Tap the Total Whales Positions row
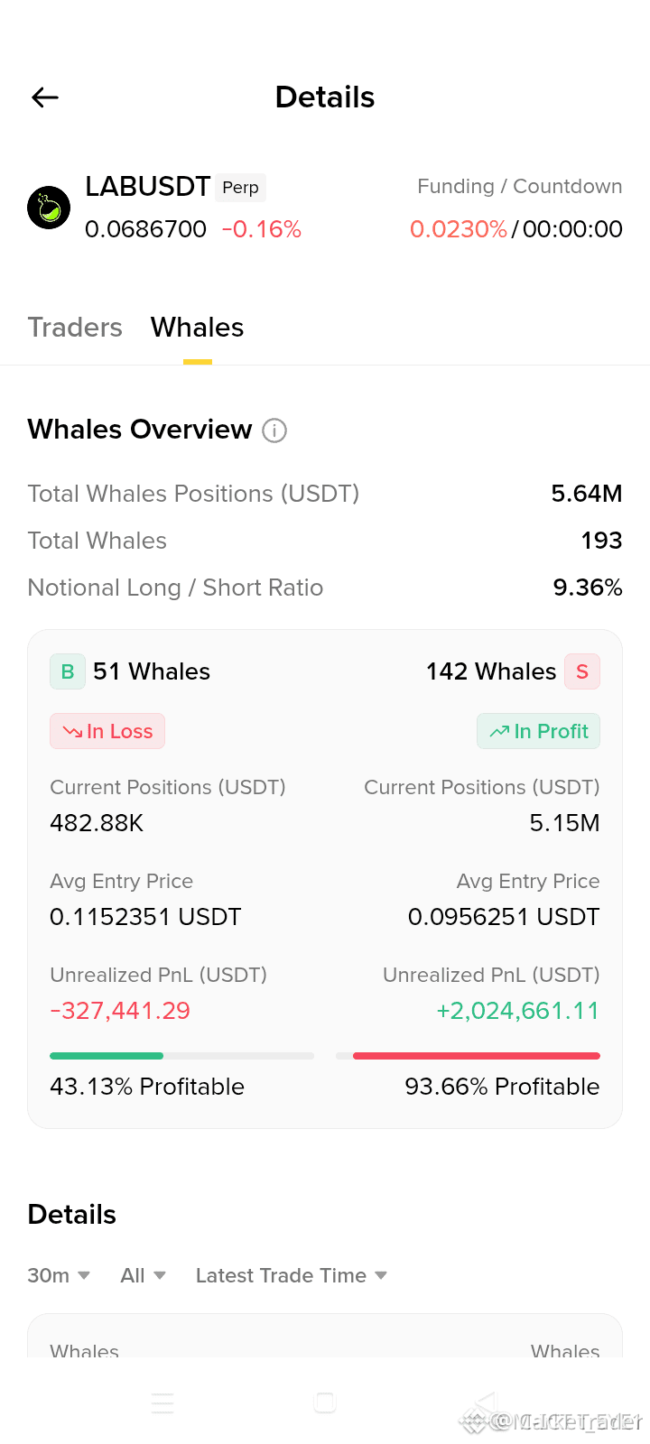 (325, 494)
